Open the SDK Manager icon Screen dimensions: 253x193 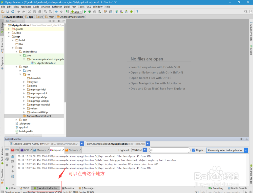point(126,12)
